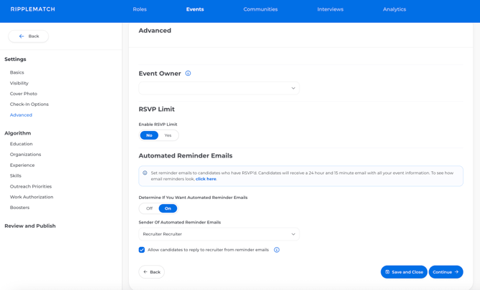Click the RippleMatch logo

tap(33, 9)
